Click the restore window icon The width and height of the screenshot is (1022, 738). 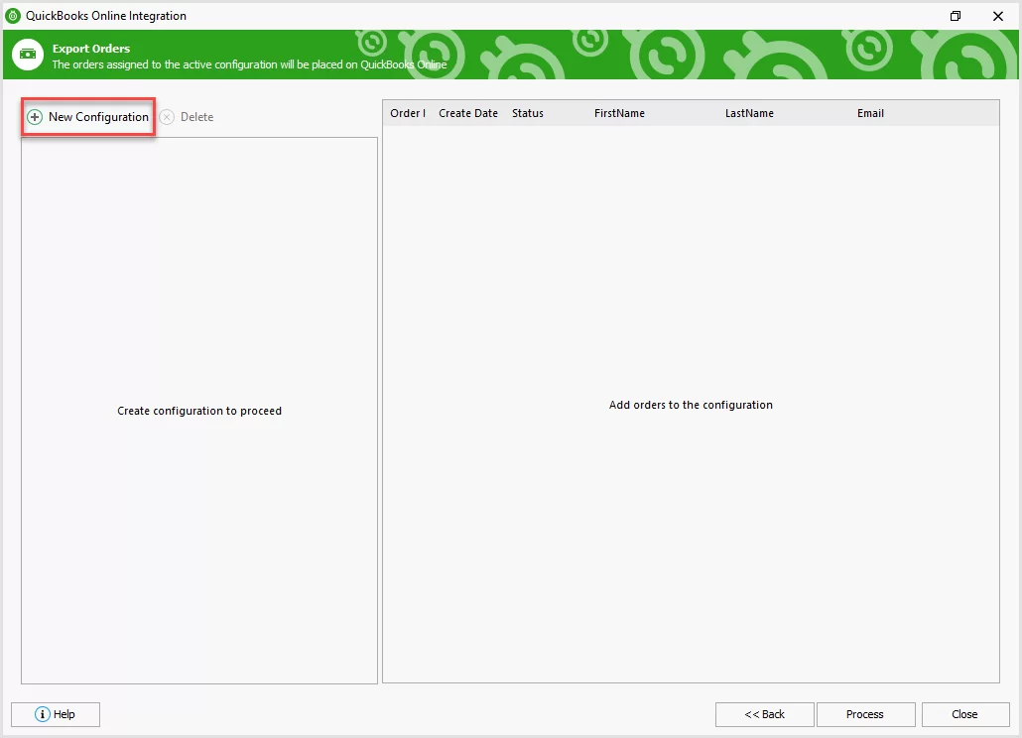click(x=955, y=16)
